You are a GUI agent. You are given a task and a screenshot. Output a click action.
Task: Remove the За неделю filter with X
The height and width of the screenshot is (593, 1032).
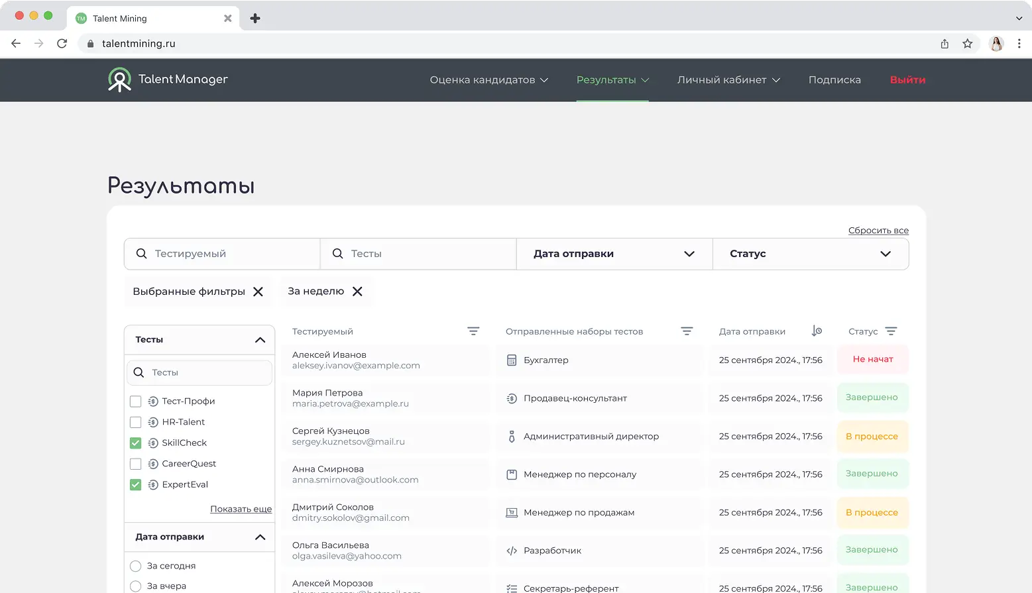point(357,292)
